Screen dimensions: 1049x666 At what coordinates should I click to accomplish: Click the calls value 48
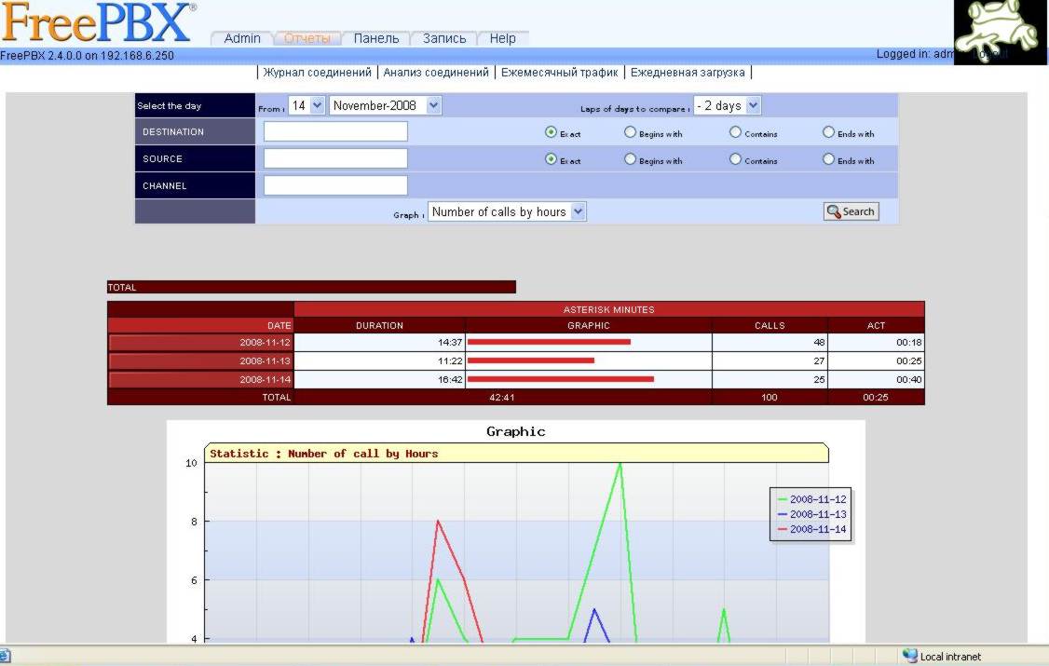[x=819, y=343]
